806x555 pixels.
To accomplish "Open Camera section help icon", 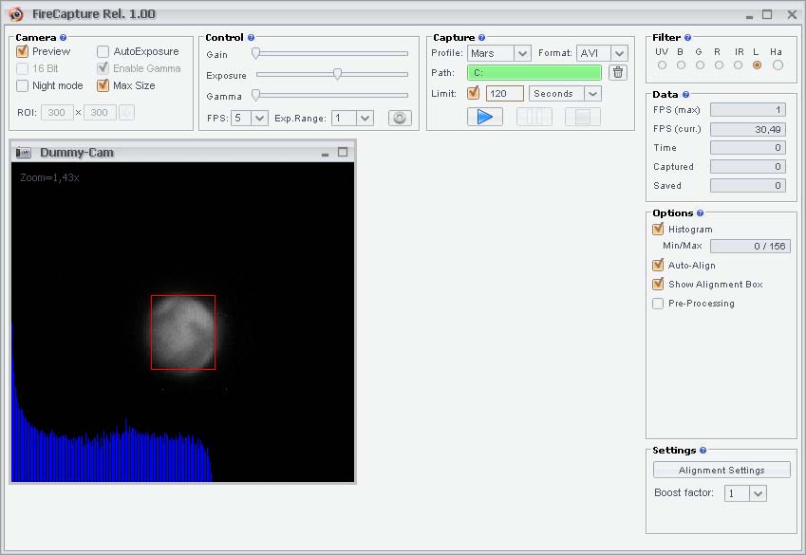I will 63,38.
